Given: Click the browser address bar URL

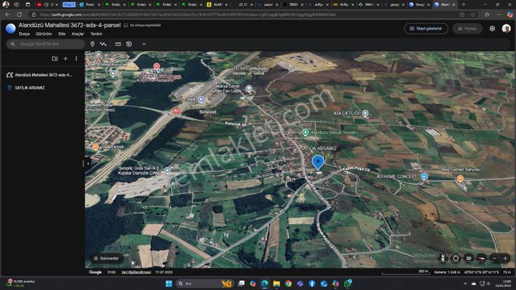Looking at the screenshot, I should click(188, 15).
